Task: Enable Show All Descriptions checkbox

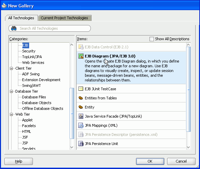Action: pos(152,39)
